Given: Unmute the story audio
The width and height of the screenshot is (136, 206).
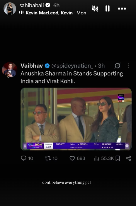Looking at the screenshot, I should [x=95, y=9].
